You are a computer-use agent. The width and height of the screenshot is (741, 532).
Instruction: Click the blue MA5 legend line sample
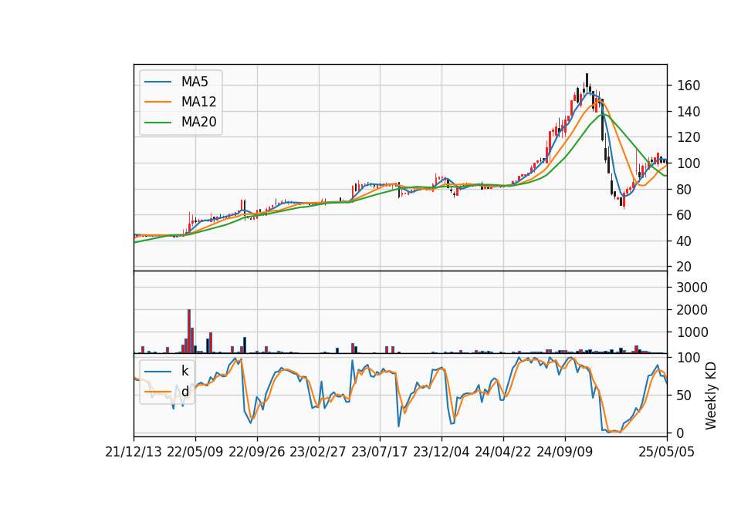(x=157, y=82)
